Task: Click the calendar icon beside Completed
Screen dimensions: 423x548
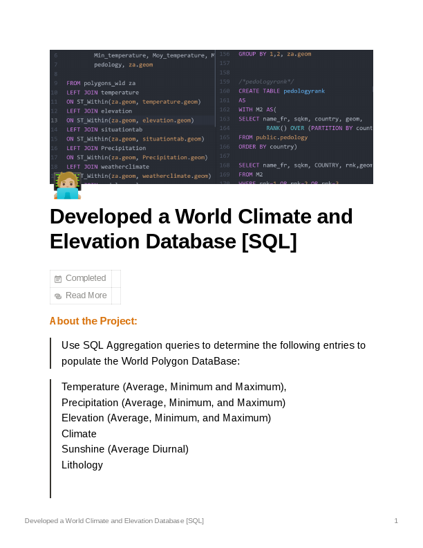Action: click(x=58, y=279)
